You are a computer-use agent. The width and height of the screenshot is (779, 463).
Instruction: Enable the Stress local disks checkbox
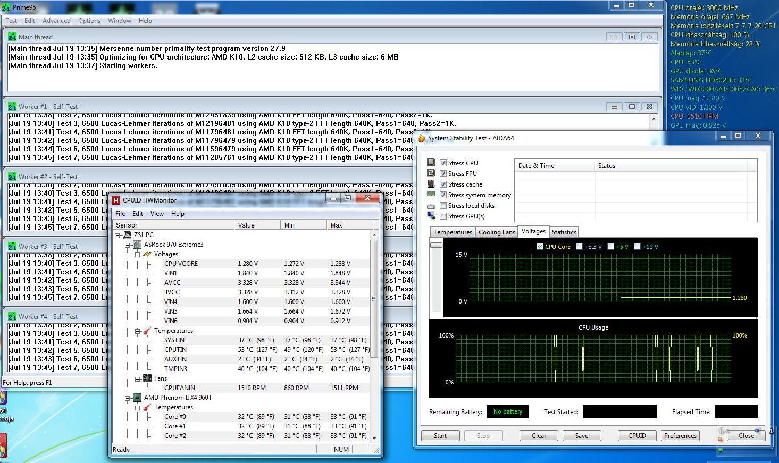pos(443,206)
